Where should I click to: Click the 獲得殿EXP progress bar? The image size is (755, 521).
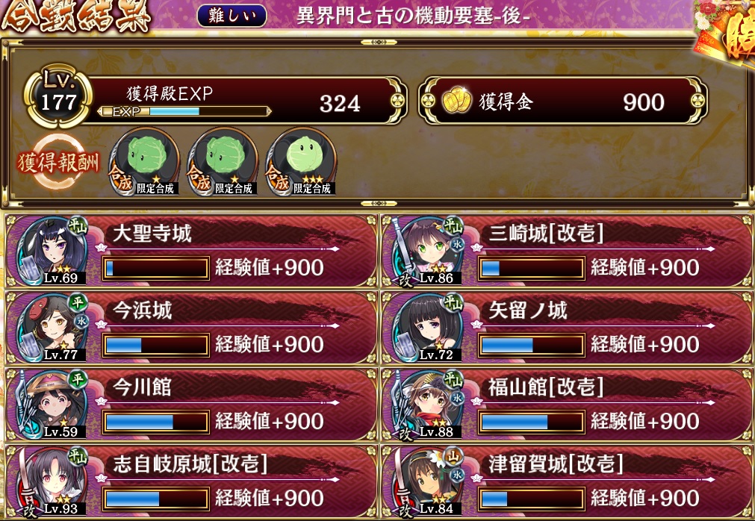pyautogui.click(x=184, y=112)
